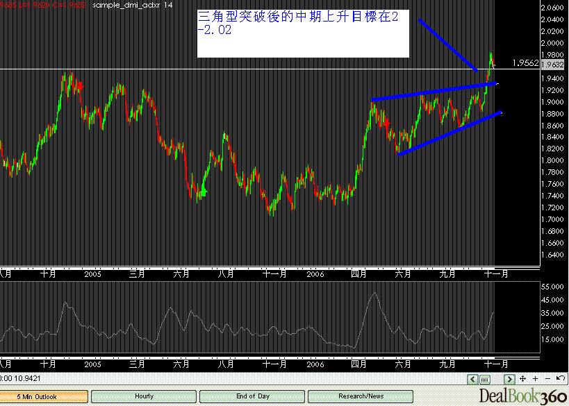Switch to the Hourly tab
This screenshot has height=406, width=569.
coord(144,396)
